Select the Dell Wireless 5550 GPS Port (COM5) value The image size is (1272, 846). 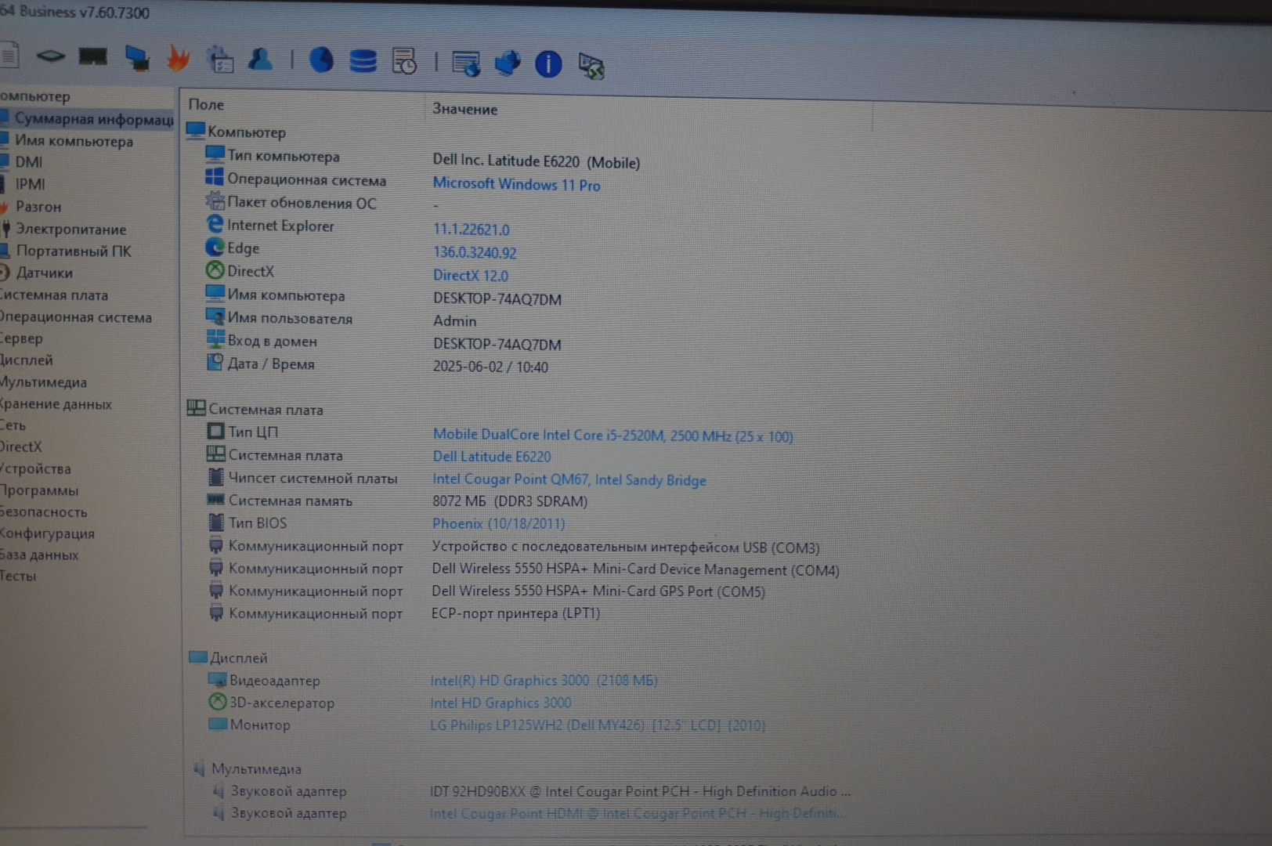pos(598,591)
